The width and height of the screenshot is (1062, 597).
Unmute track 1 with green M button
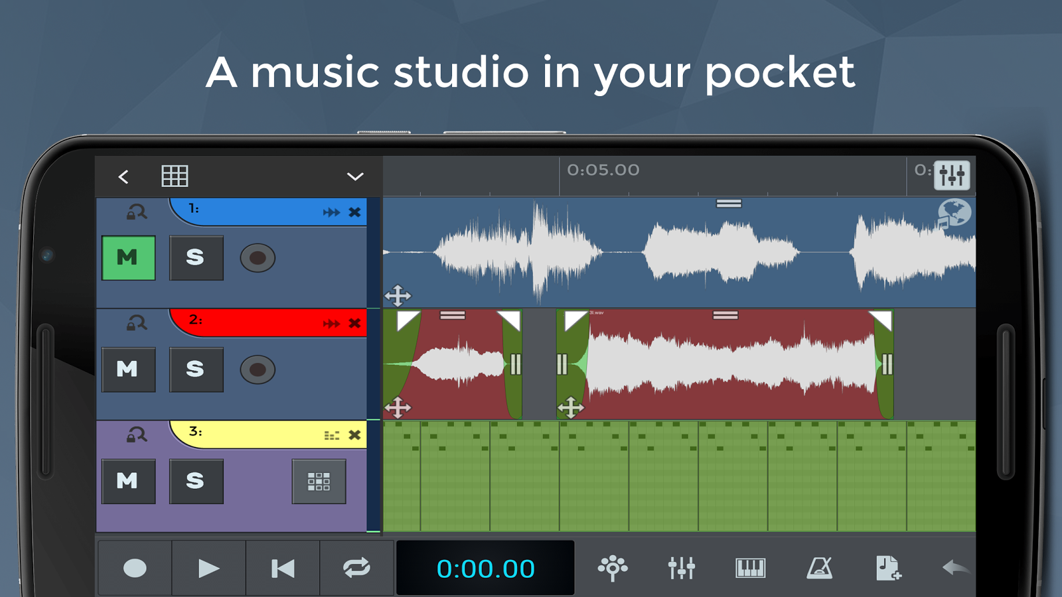coord(129,257)
